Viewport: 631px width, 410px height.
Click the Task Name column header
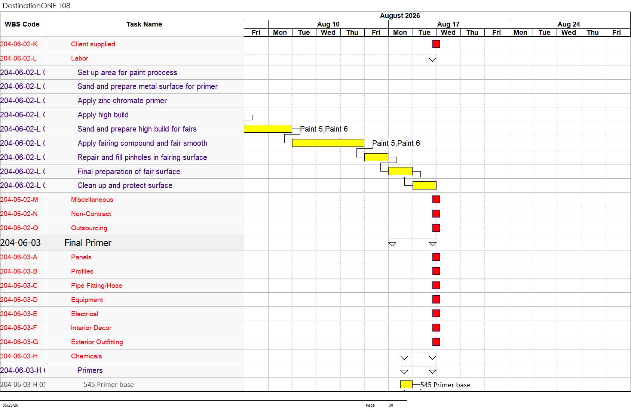144,24
